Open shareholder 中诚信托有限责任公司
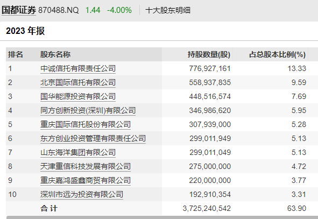Screen dimensions: 318x219 click(78, 68)
